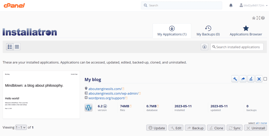Open the My blog title link

point(93,80)
